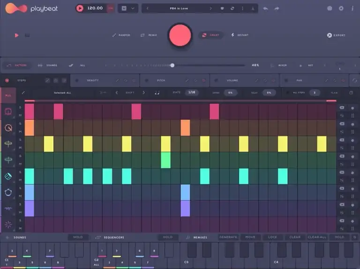The width and height of the screenshot is (360, 269).
Task: Toggle first pink step in kick row
Action: point(30,111)
